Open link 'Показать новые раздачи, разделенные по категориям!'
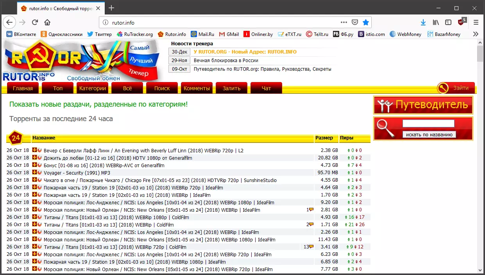This screenshot has height=275, width=485. 98,104
